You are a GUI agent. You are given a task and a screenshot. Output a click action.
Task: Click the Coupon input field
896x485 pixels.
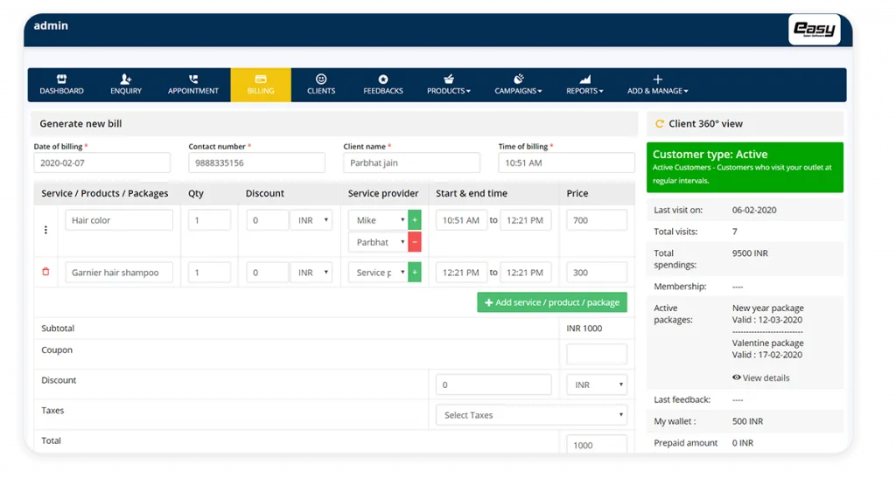click(597, 354)
